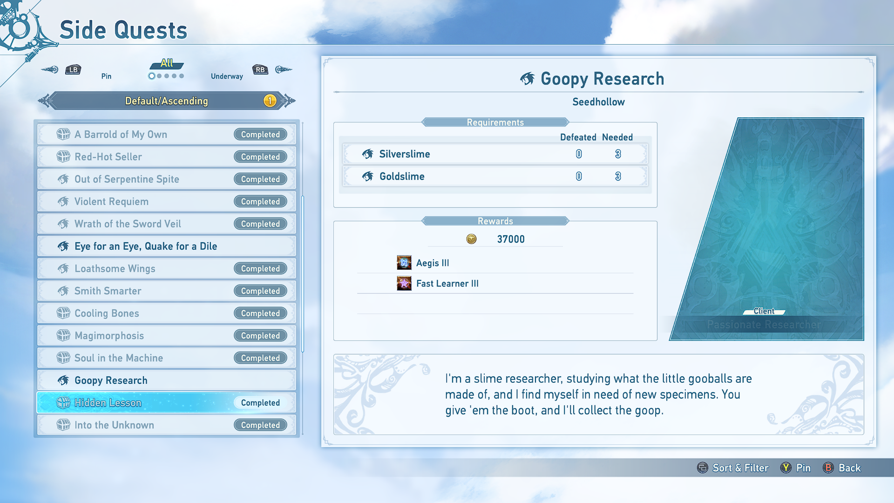The image size is (894, 503).
Task: Cycle sort order with right arrow
Action: click(289, 101)
